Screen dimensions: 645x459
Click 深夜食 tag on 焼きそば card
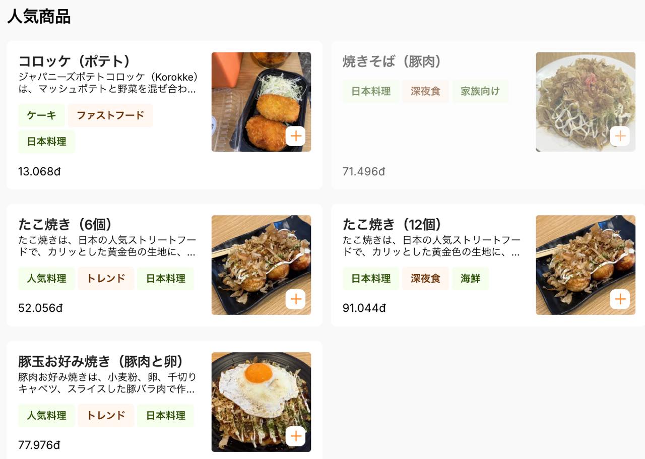pyautogui.click(x=425, y=91)
